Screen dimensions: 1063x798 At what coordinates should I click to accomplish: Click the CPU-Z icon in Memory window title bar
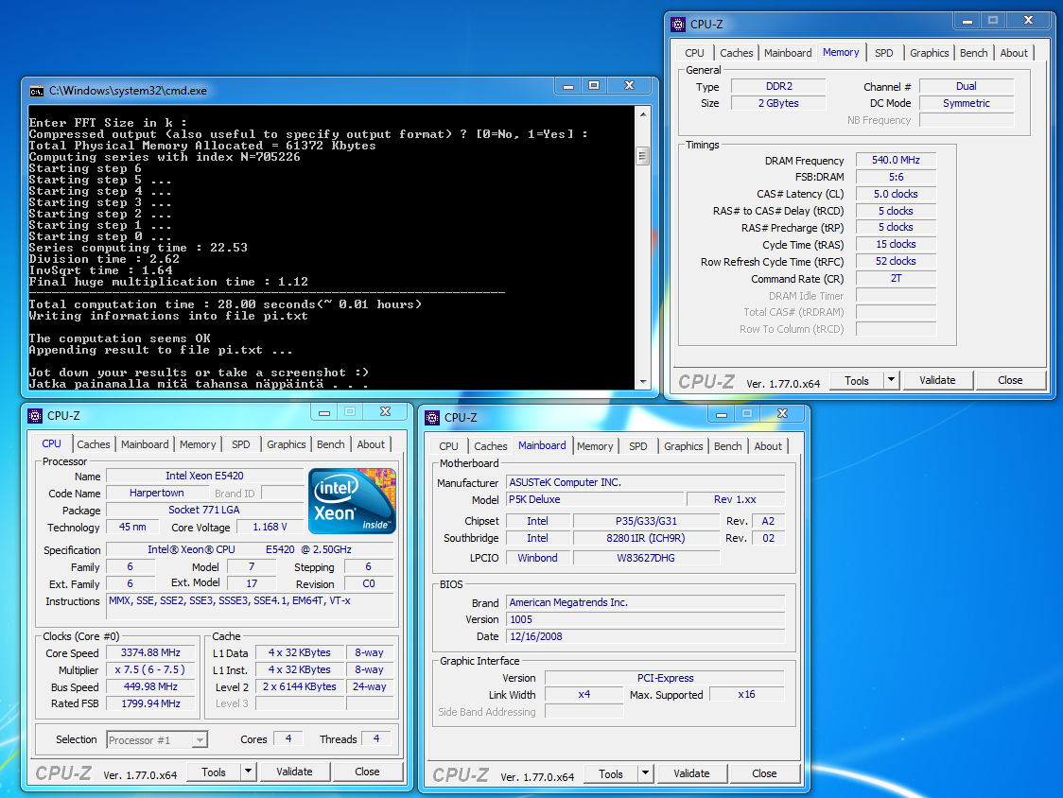pos(678,25)
